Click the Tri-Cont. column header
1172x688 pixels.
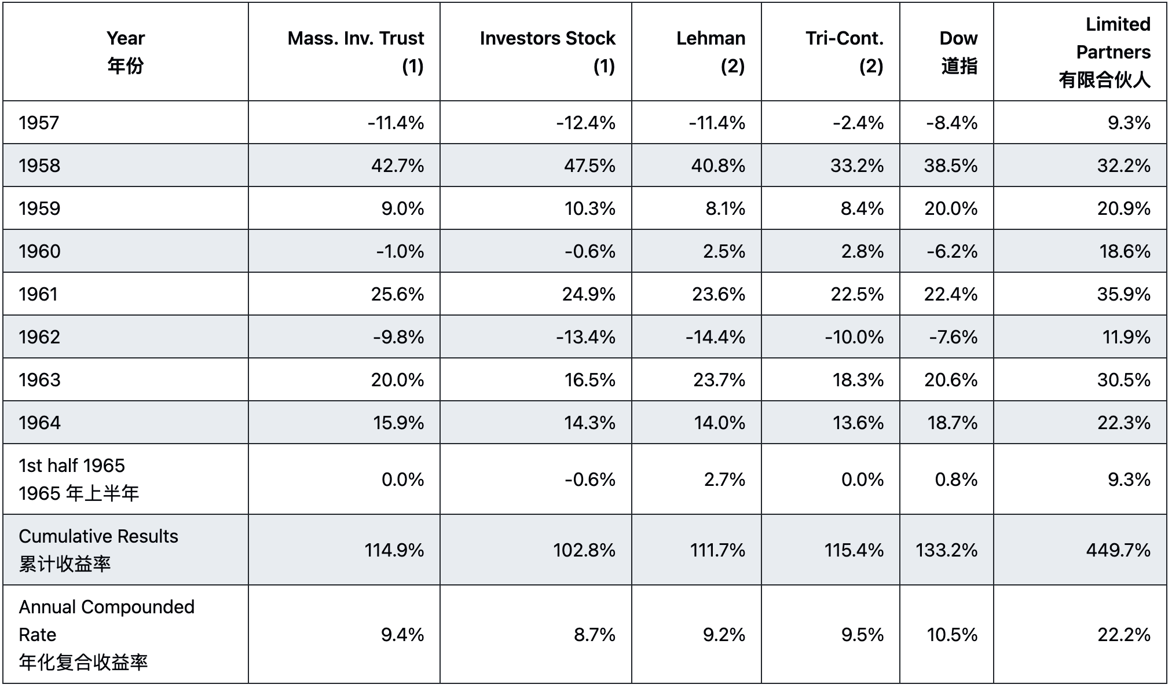(x=844, y=52)
